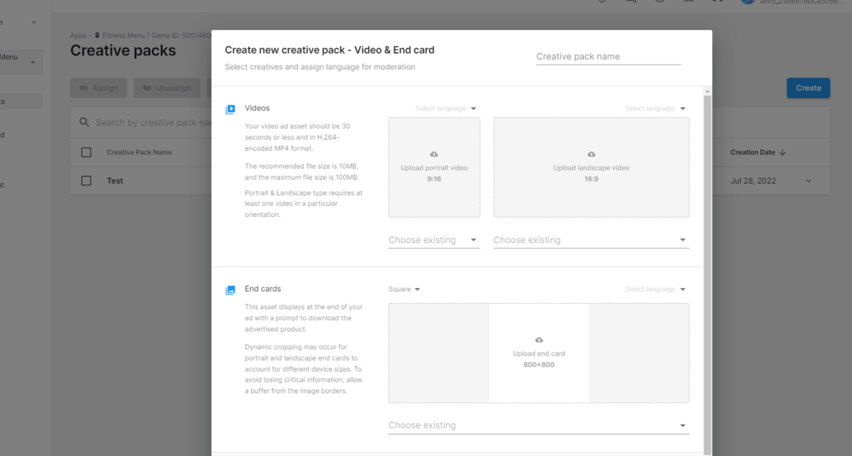Open landscape video Select language dropdown

click(655, 109)
